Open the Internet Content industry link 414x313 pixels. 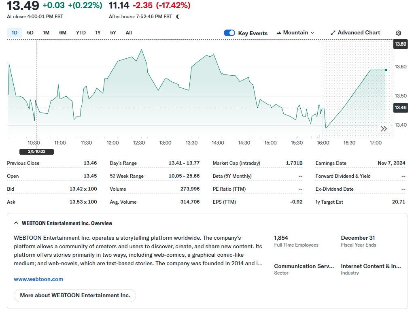click(x=371, y=266)
